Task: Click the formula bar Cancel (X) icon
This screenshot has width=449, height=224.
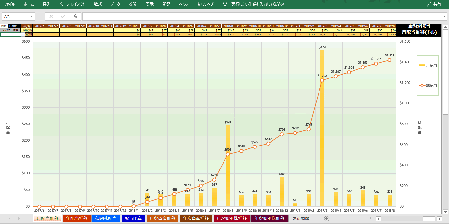Action: (51, 16)
